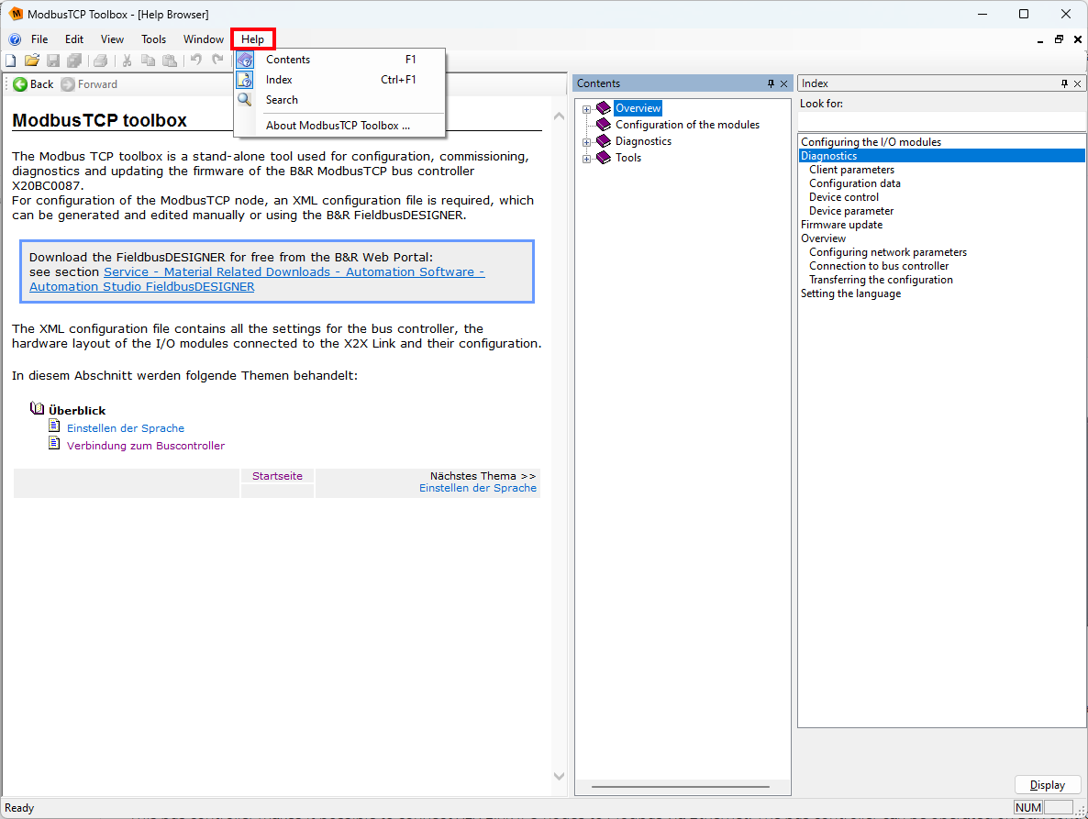Close the open Help menu
1088x819 pixels.
point(252,39)
